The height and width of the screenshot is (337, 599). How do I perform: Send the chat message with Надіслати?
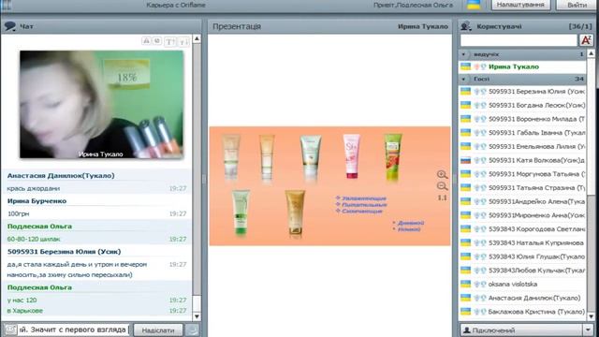(x=158, y=330)
